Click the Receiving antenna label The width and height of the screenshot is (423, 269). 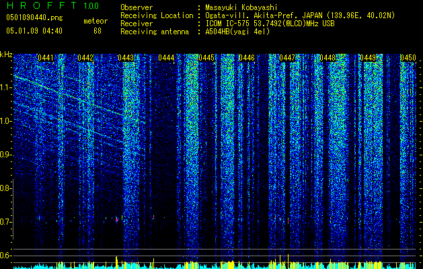click(155, 32)
